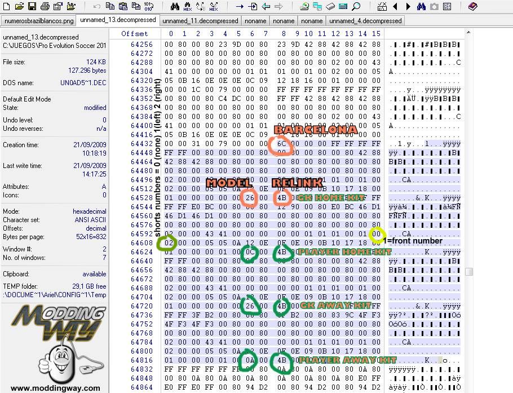Click the Go To Offset arrow icon

click(x=240, y=7)
